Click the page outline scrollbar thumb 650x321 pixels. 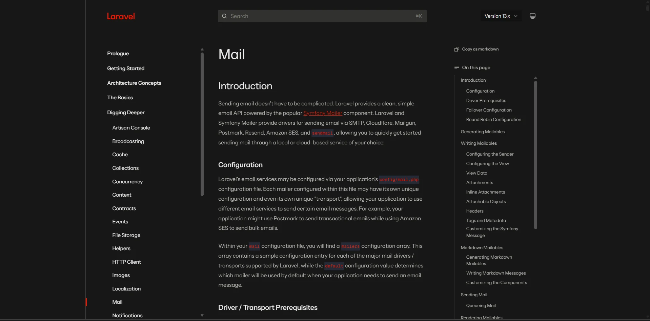(x=535, y=155)
